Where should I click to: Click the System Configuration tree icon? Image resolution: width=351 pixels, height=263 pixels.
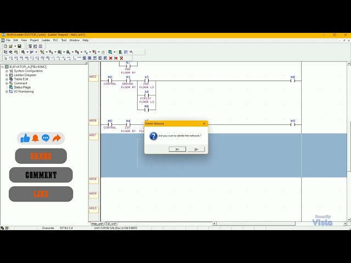11,71
